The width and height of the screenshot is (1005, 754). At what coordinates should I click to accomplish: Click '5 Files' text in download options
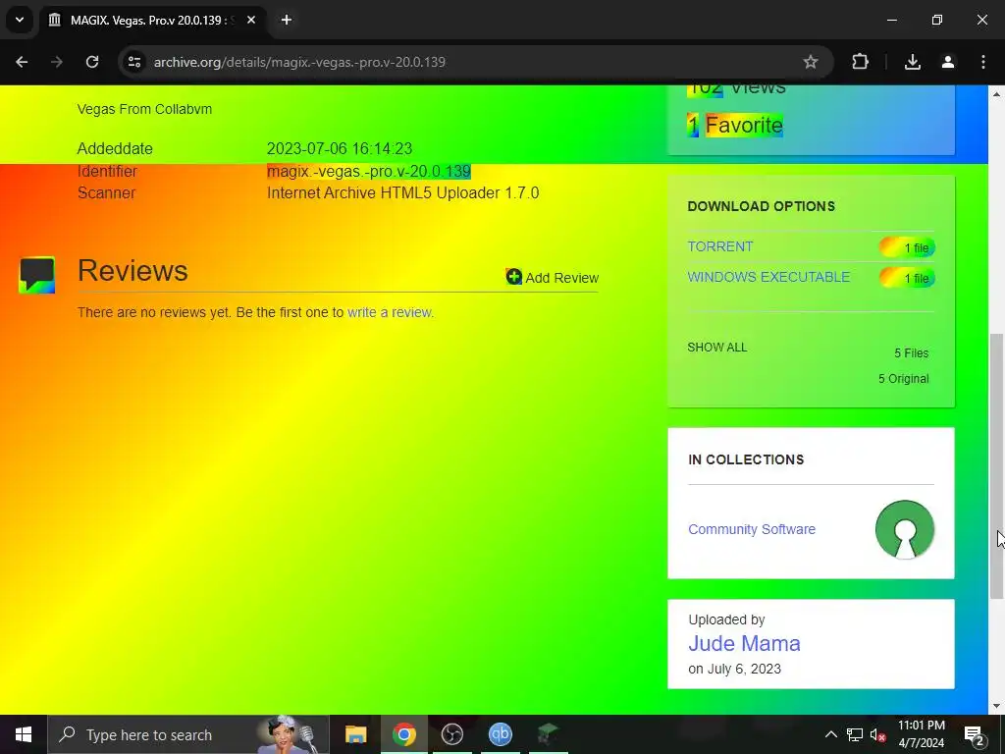[912, 353]
